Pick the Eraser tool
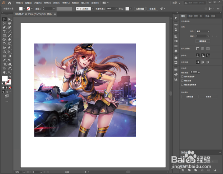 pyautogui.click(x=9, y=40)
